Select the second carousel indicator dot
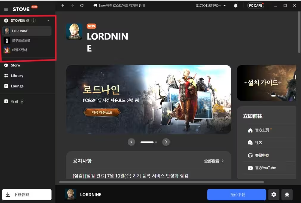Viewport: 301px width, 203px height. pyautogui.click(x=156, y=142)
